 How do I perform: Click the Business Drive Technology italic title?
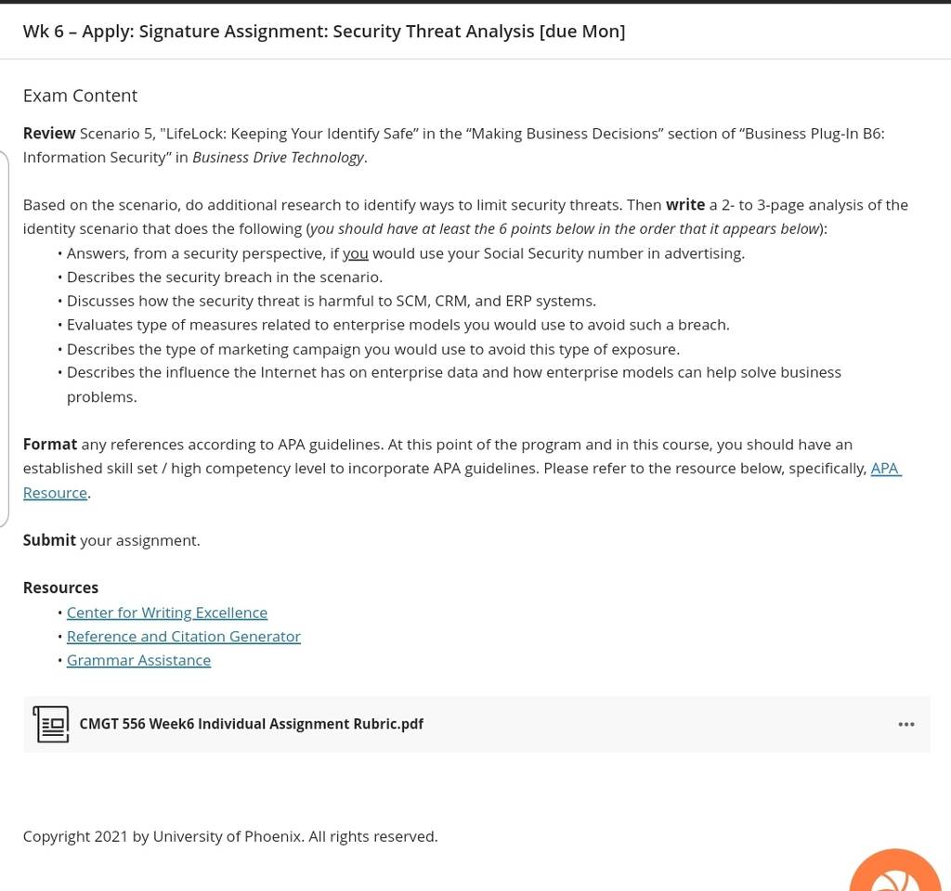click(279, 158)
